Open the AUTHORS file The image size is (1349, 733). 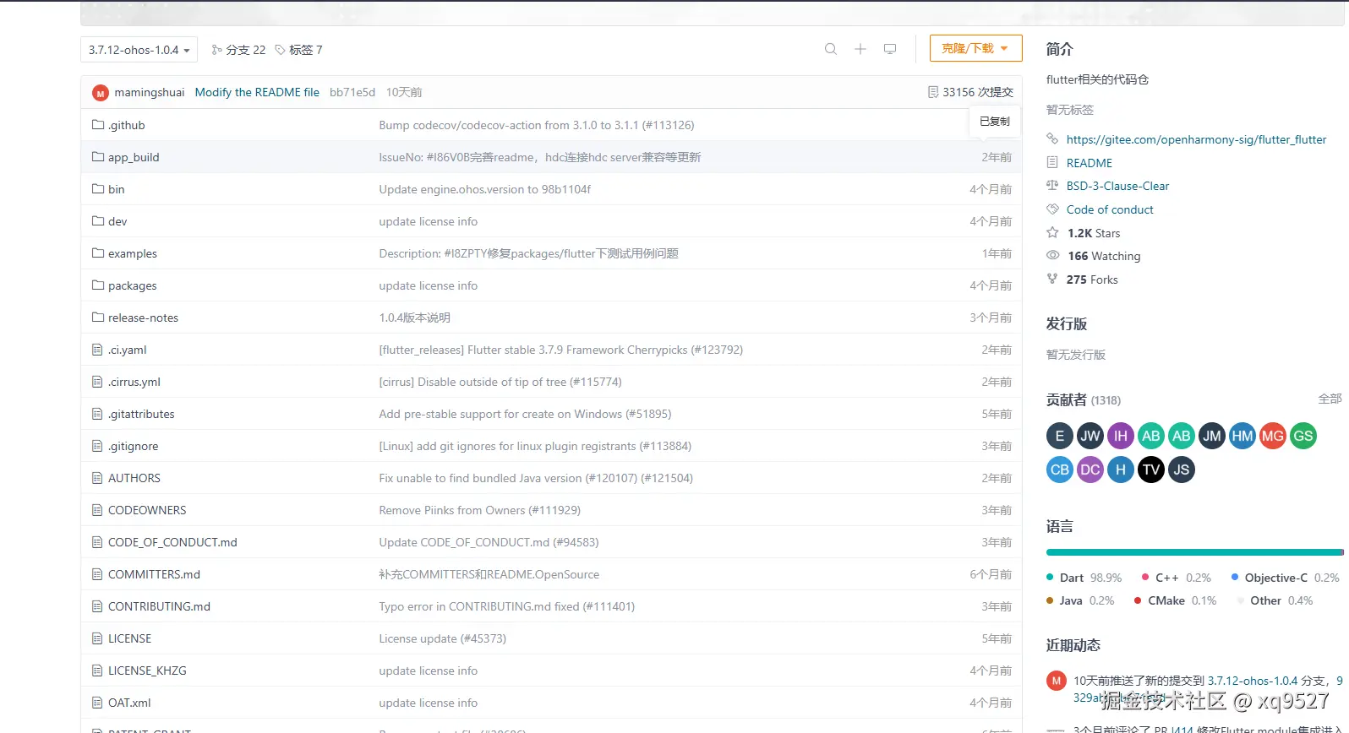coord(134,478)
